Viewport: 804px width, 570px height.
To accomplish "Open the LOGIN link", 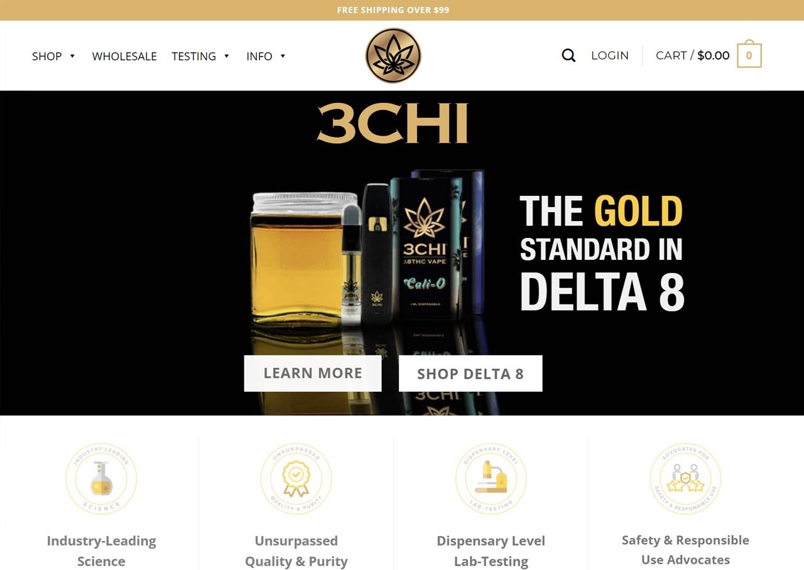I will click(610, 56).
